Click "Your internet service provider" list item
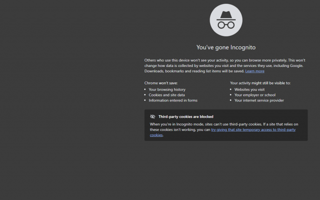The height and width of the screenshot is (200, 320). 259,100
